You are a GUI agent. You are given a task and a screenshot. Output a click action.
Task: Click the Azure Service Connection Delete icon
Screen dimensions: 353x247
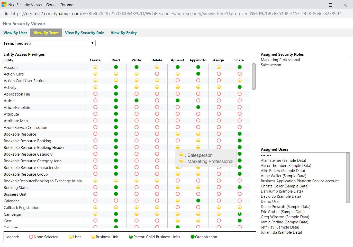[157, 127]
